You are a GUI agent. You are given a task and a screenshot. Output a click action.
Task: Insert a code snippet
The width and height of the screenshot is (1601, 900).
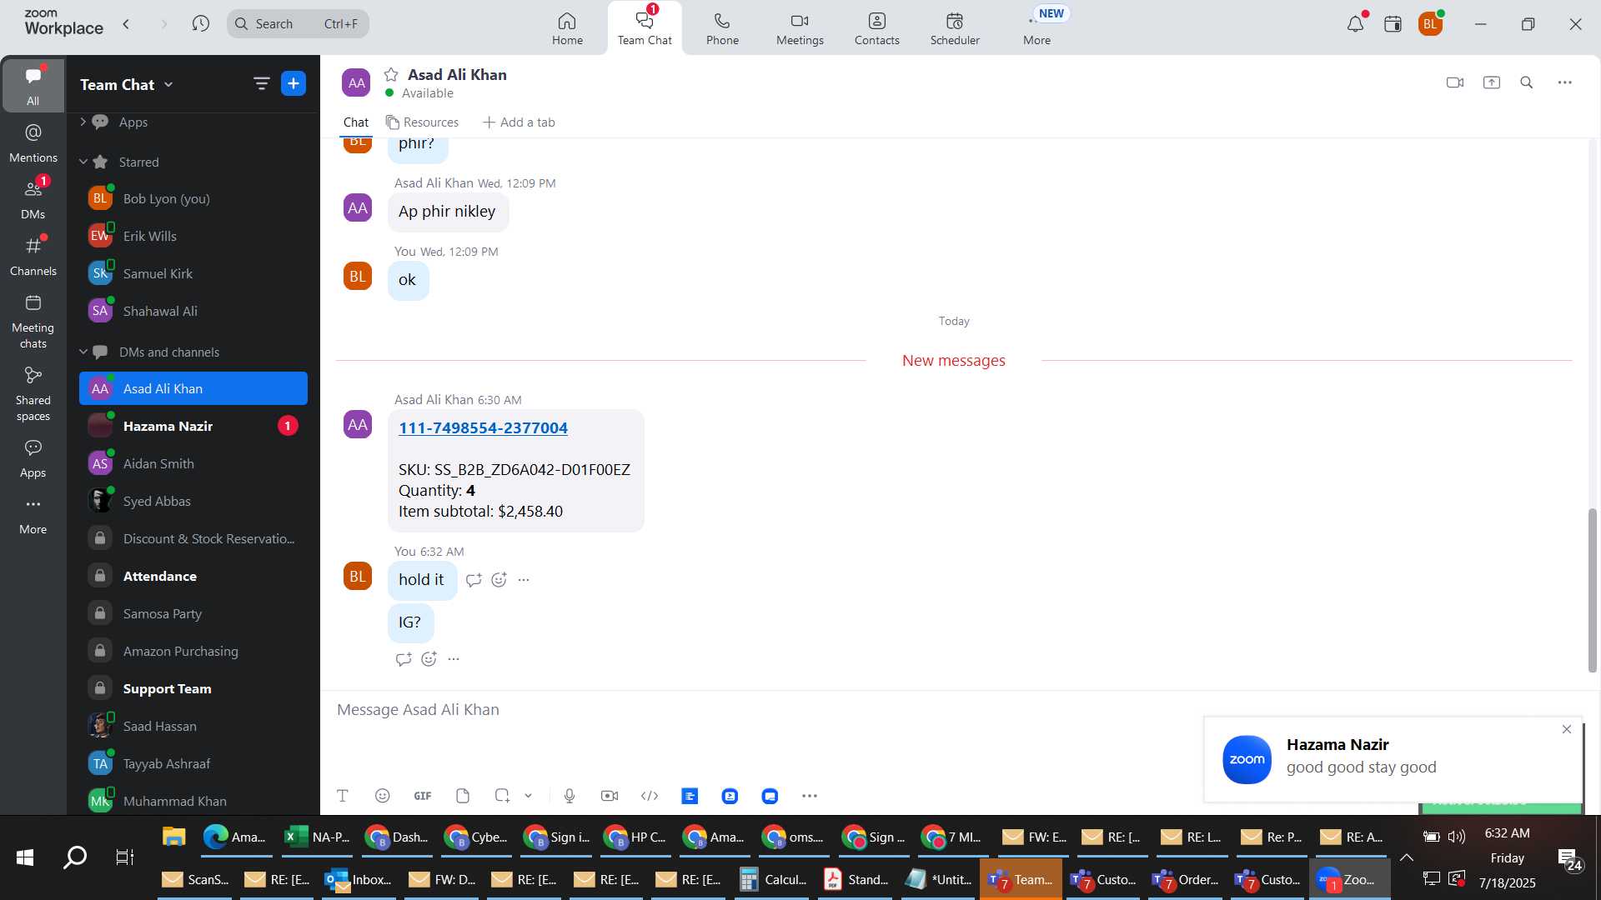click(650, 796)
